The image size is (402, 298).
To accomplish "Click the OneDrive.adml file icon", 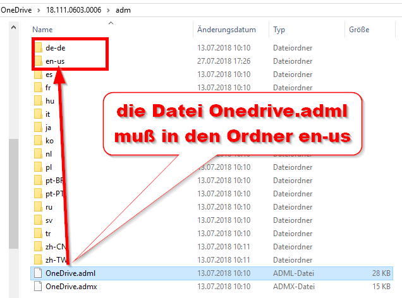I will tap(38, 273).
